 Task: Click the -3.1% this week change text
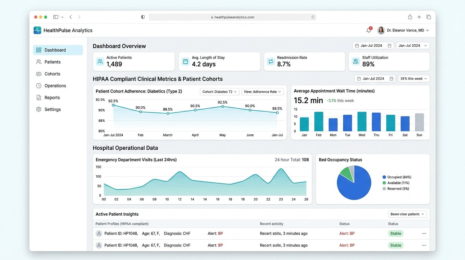click(340, 101)
